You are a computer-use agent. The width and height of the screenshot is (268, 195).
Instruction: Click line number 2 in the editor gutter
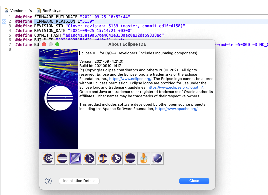[10, 21]
